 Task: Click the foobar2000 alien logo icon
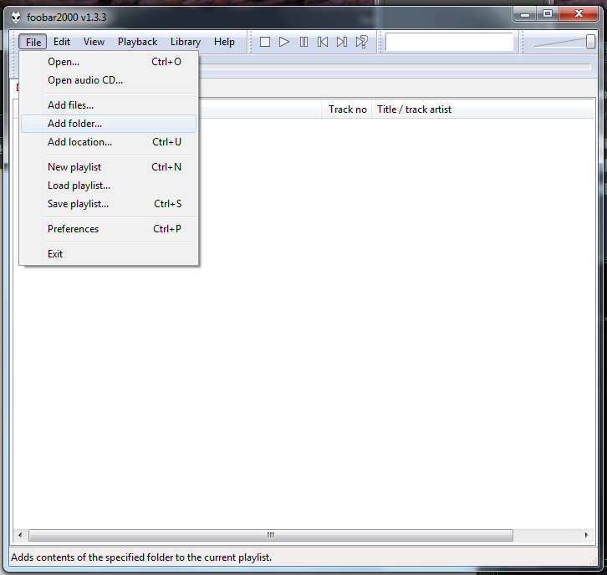coord(16,18)
